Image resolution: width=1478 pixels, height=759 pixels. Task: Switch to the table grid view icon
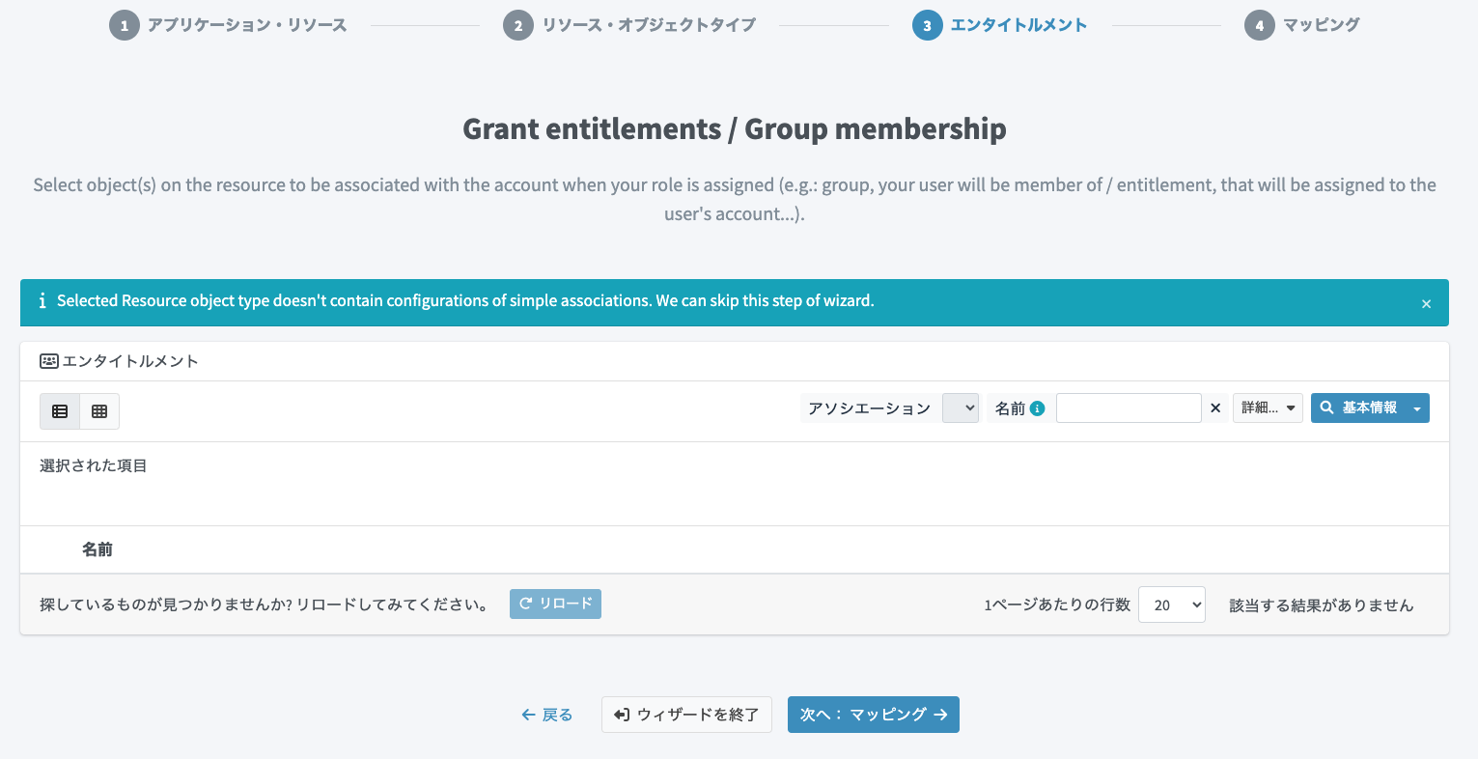[99, 411]
